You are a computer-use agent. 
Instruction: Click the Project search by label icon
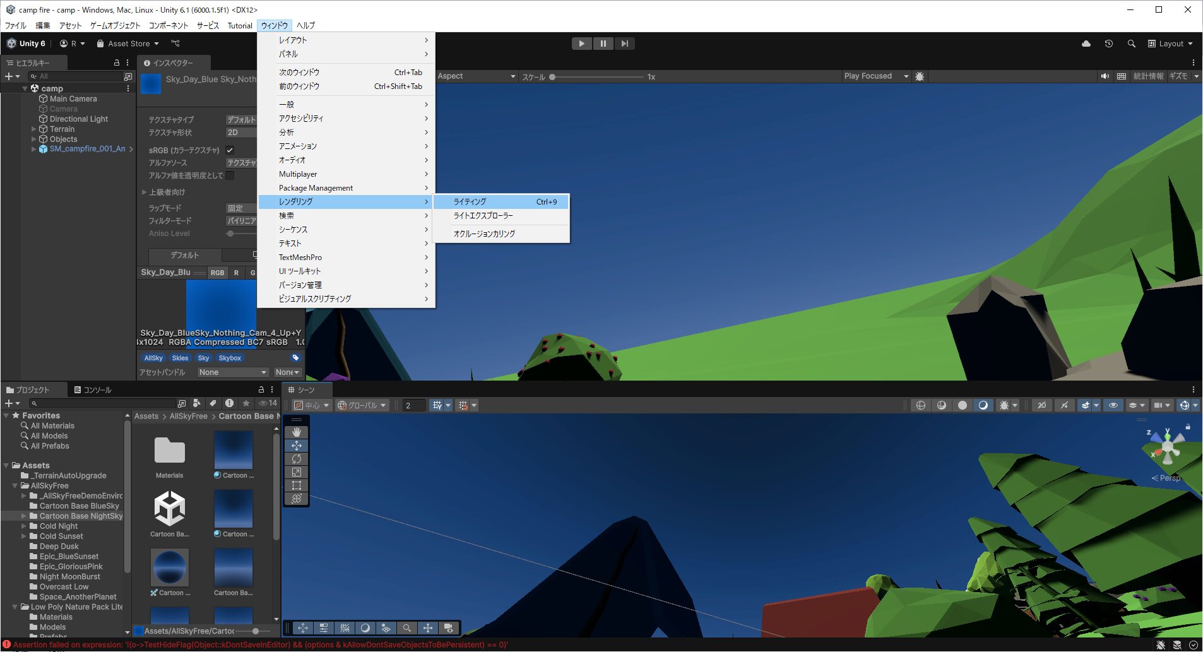[213, 403]
